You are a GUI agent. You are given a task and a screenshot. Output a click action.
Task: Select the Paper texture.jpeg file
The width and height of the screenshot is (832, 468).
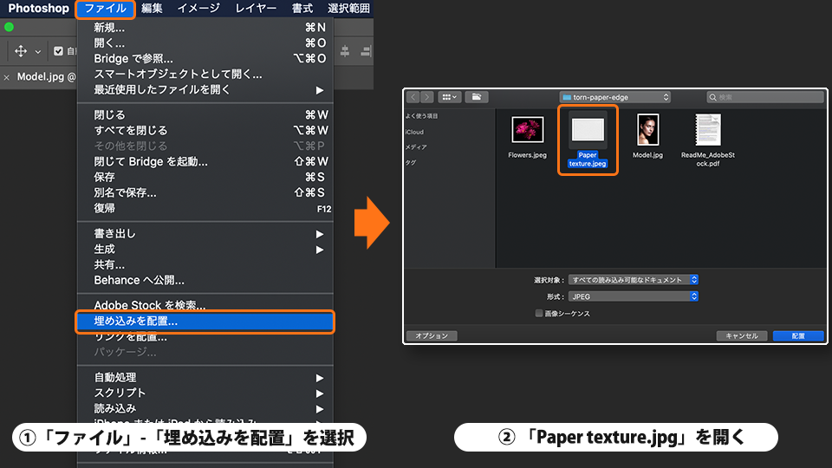pos(588,140)
